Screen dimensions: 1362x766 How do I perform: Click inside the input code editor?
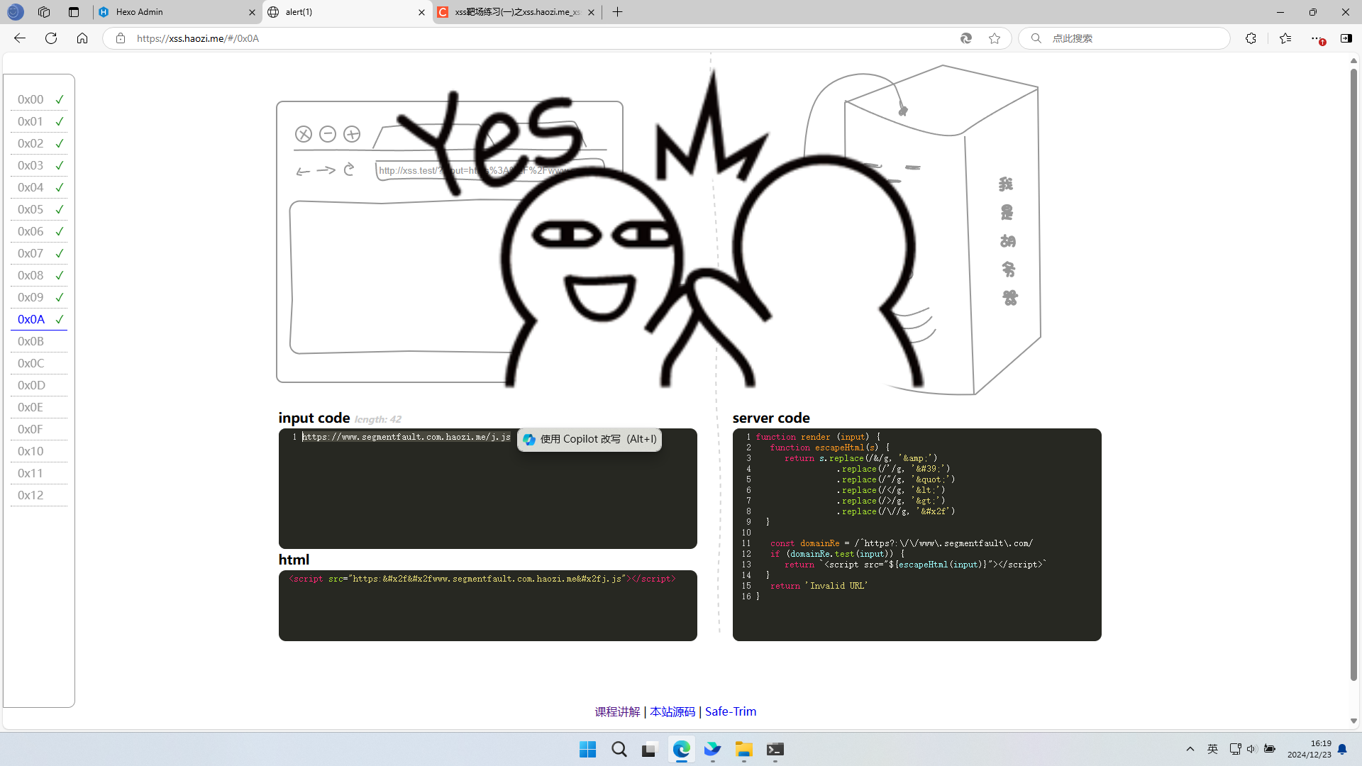click(488, 489)
